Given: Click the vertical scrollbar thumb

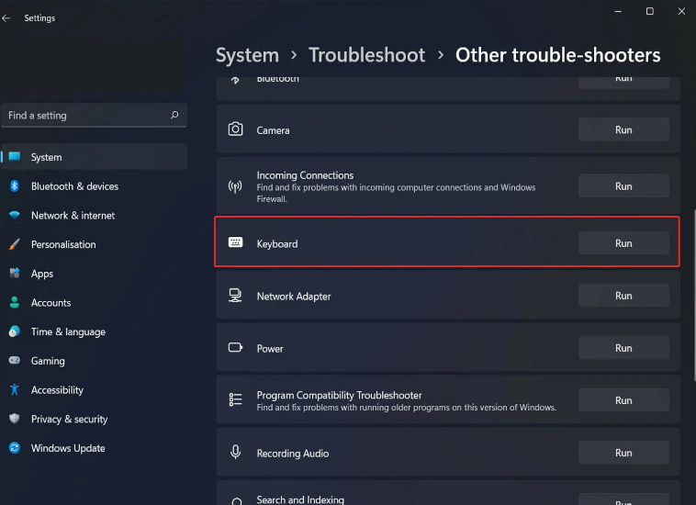Looking at the screenshot, I should [694, 295].
